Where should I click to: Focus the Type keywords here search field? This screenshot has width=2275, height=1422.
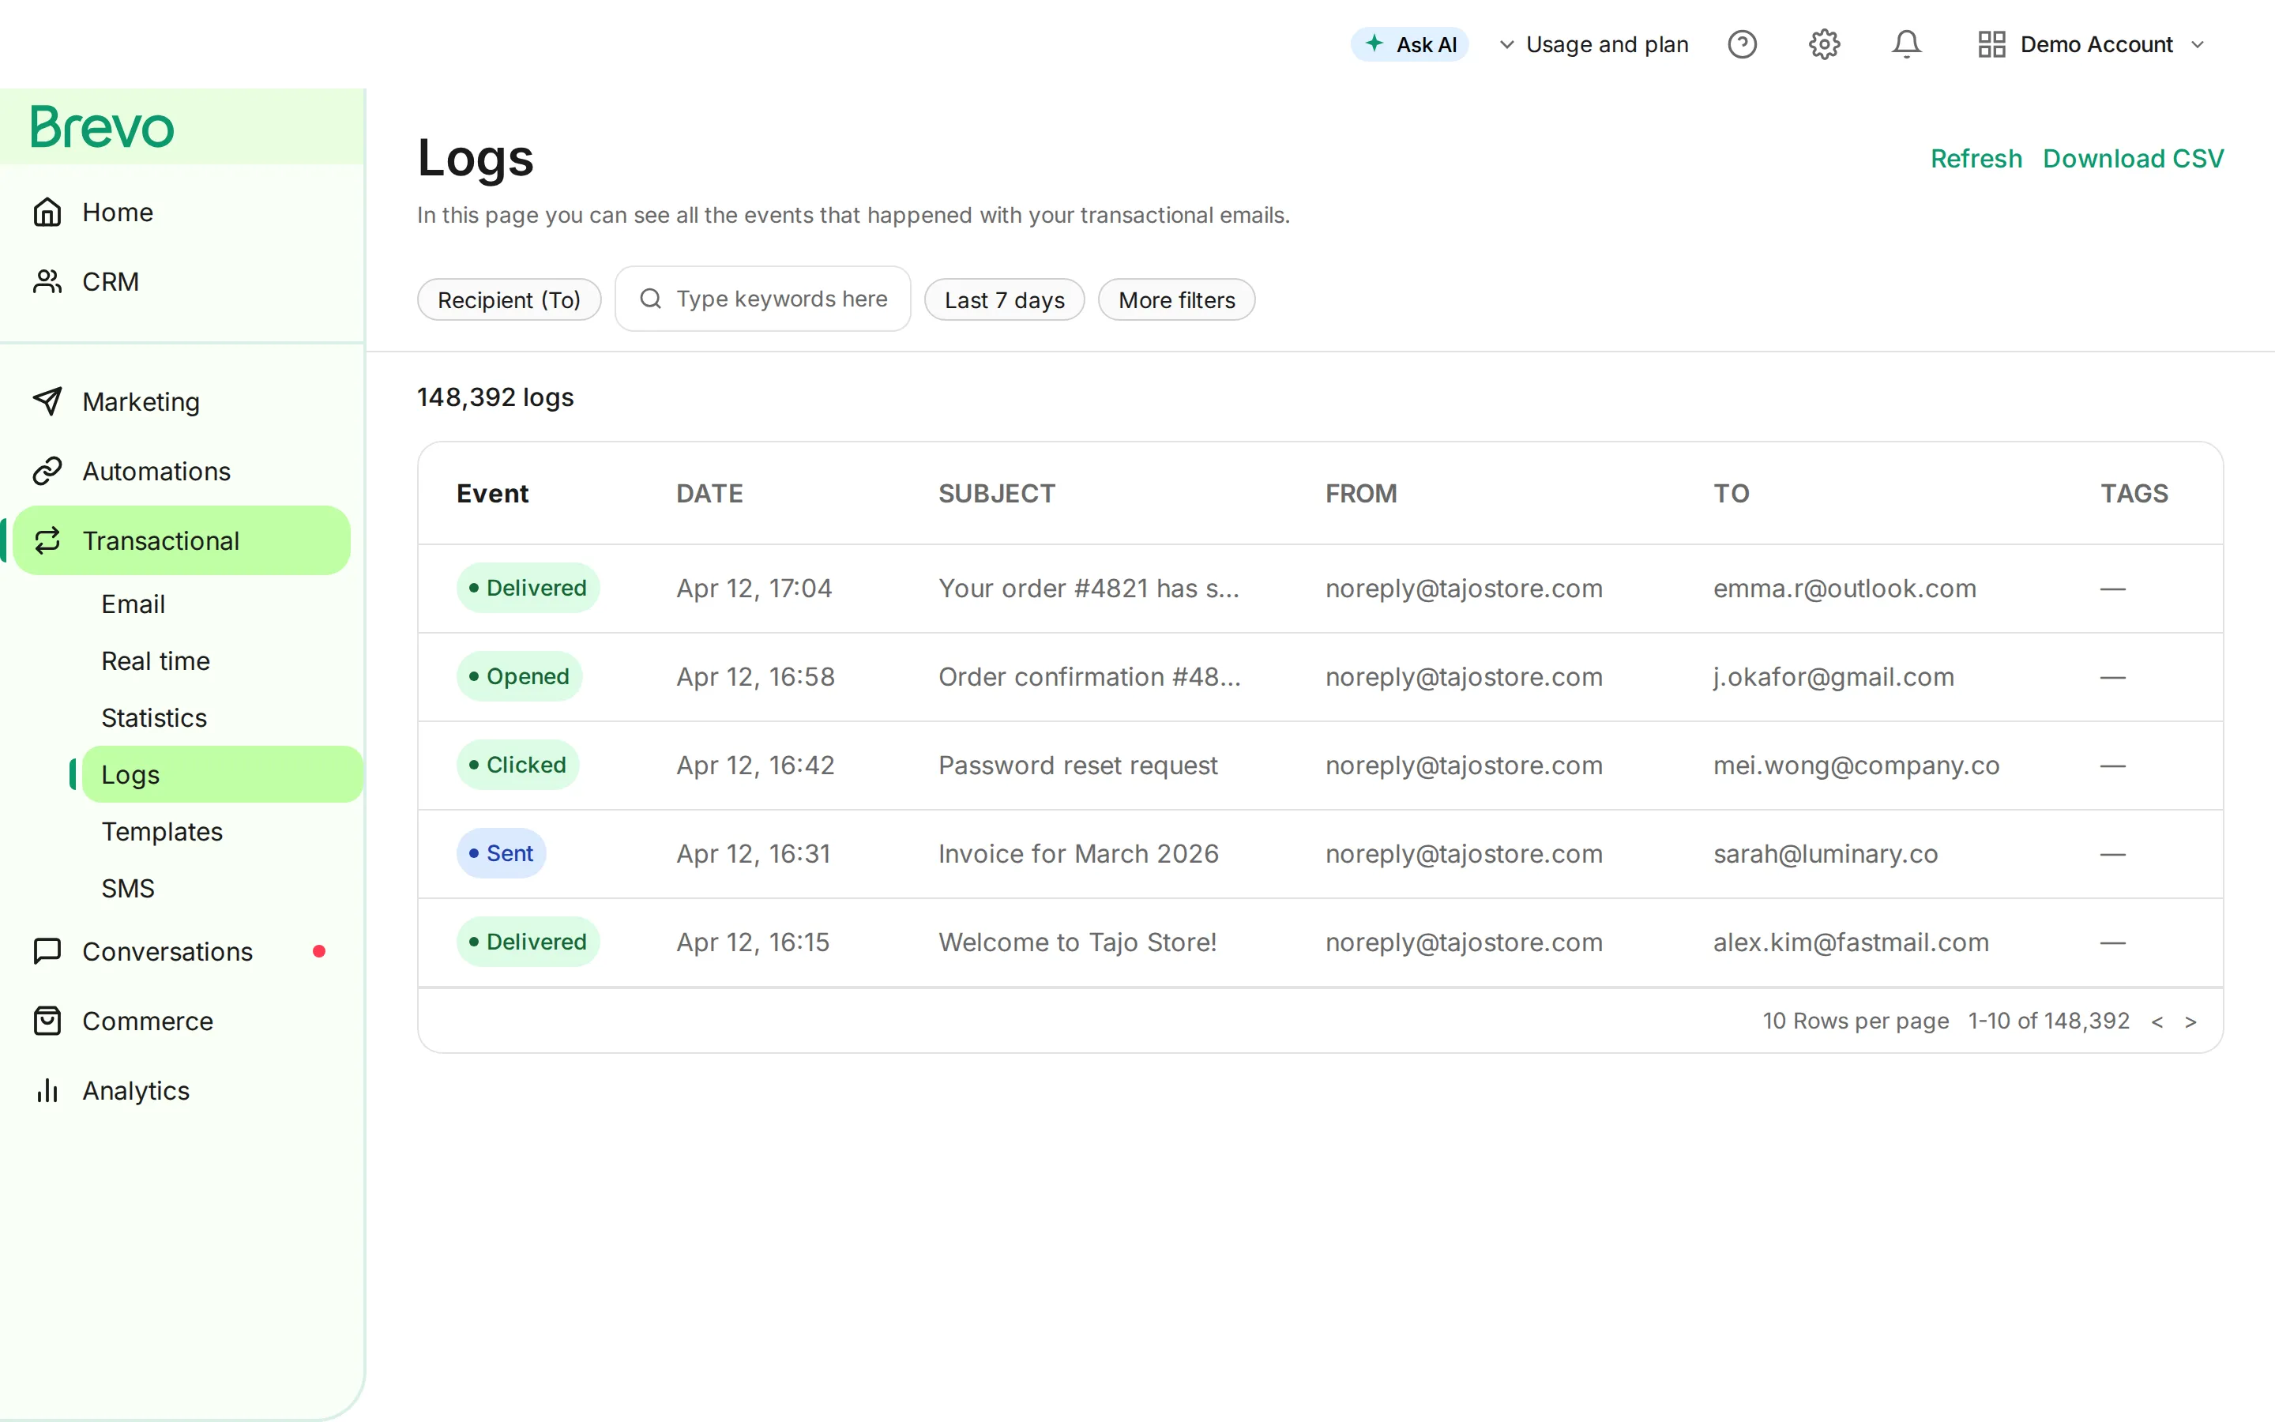click(762, 298)
